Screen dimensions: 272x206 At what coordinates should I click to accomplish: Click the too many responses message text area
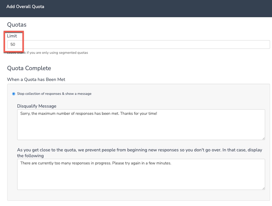coord(141,177)
